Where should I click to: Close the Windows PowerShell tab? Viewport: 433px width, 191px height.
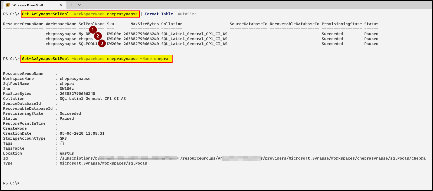point(61,5)
